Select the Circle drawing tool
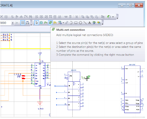The image size is (147, 119). 81,23
